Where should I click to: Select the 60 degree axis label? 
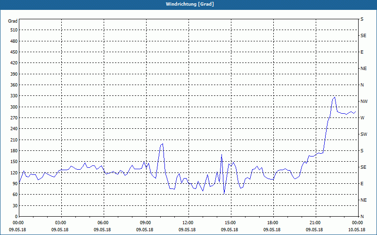(x=15, y=195)
